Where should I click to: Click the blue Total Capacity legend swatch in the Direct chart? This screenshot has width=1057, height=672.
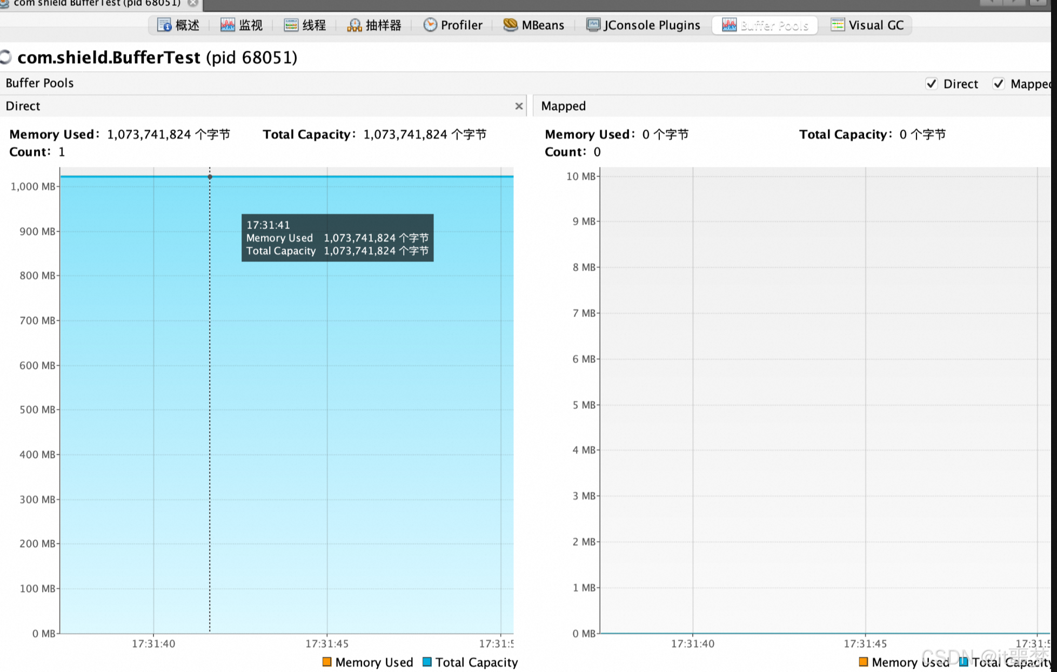[x=427, y=662]
